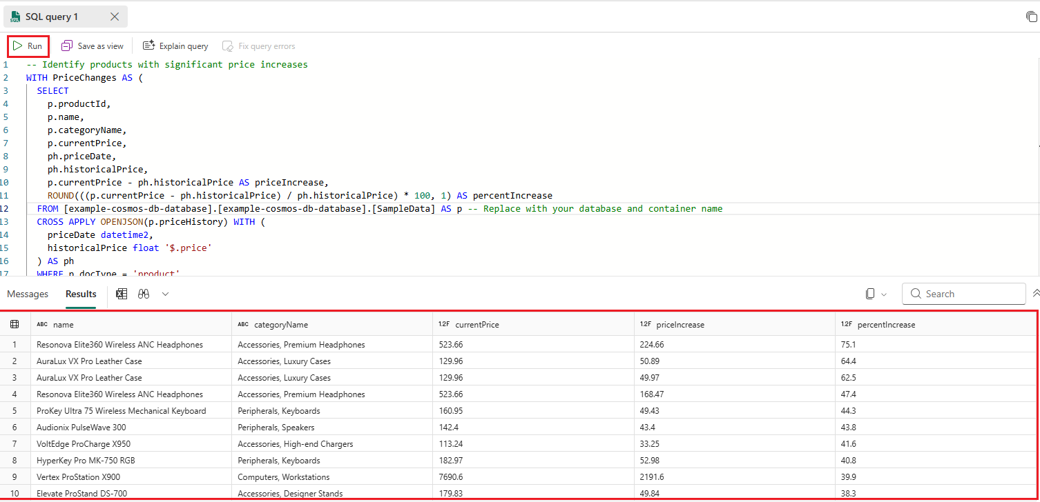1040x502 pixels.
Task: Open the dropdown next to the binoculars icon
Action: coord(164,294)
